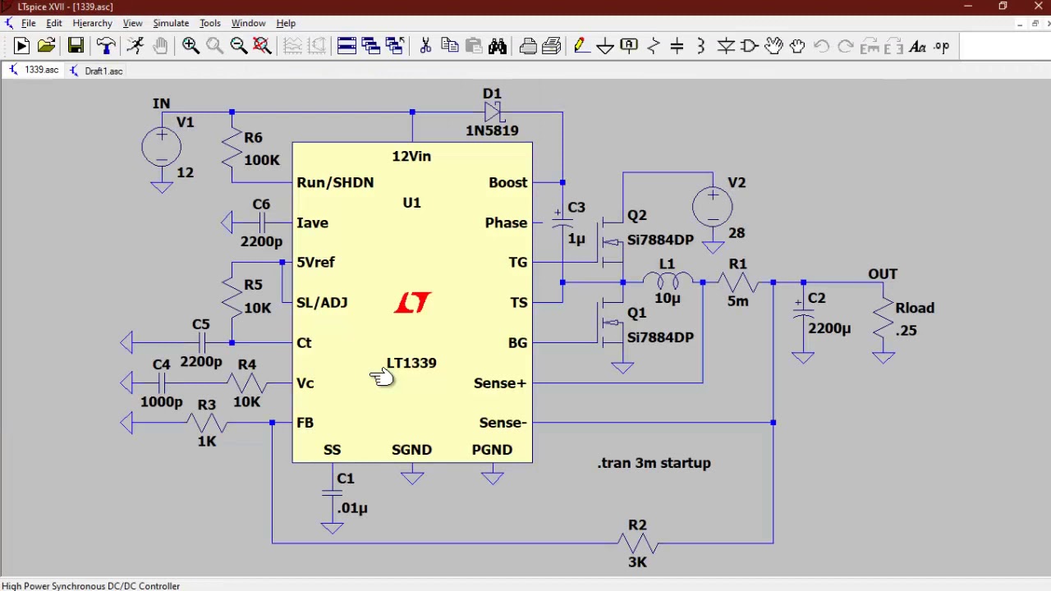This screenshot has height=591, width=1051.
Task: Tile windows vertically via toolbar icon
Action: [x=370, y=47]
